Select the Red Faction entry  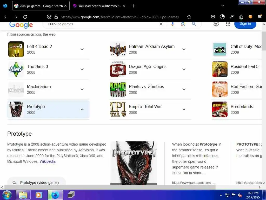pyautogui.click(x=237, y=89)
